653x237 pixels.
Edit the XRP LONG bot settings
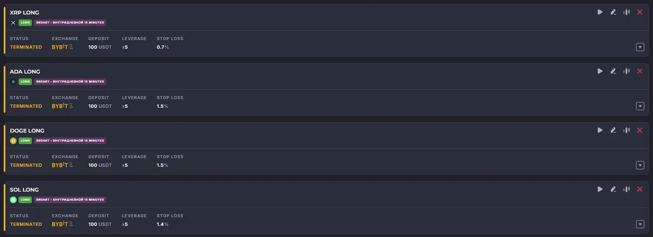pyautogui.click(x=613, y=12)
